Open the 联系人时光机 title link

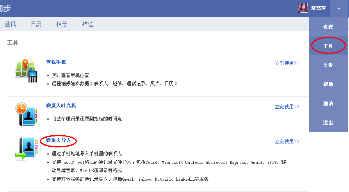61,106
